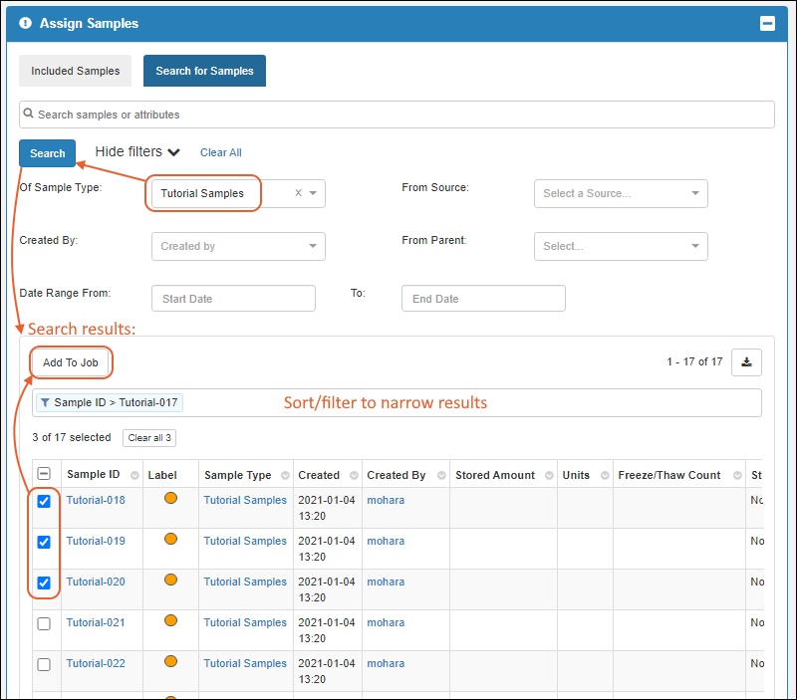Viewport: 797px width, 700px height.
Task: Collapse the Assign Samples panel
Action: [x=767, y=24]
